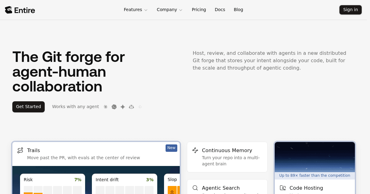
Task: Go to the Blog page
Action: point(238,10)
